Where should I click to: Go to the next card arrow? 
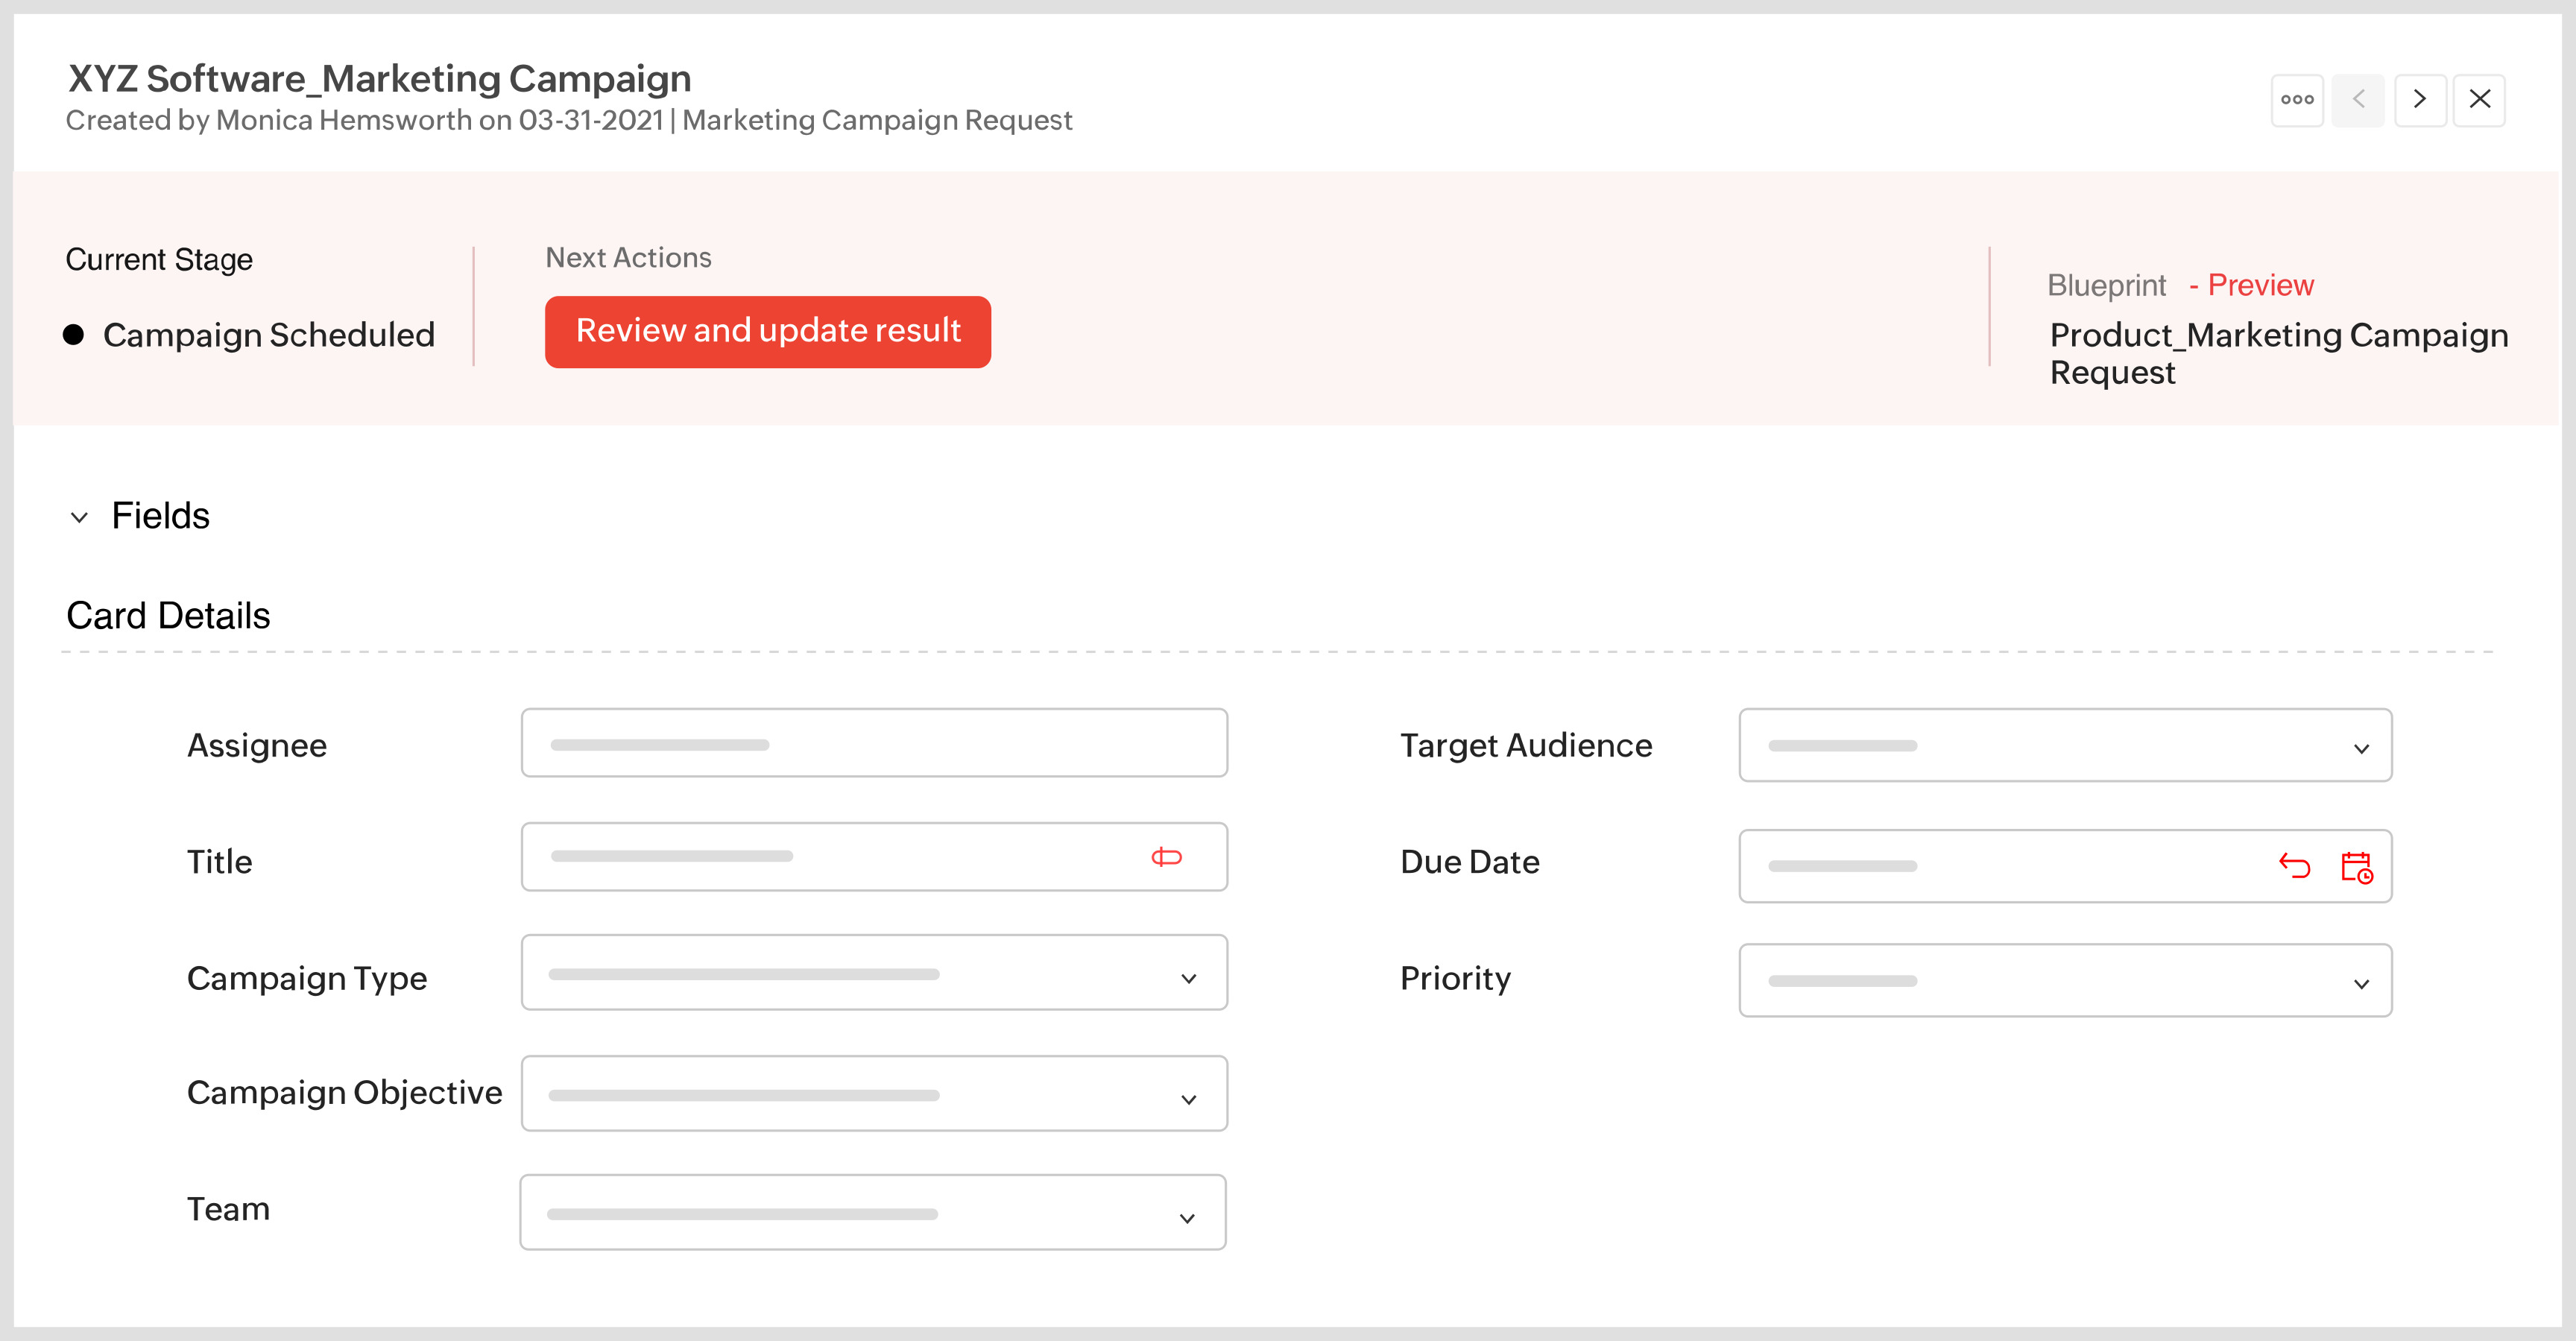pyautogui.click(x=2420, y=100)
